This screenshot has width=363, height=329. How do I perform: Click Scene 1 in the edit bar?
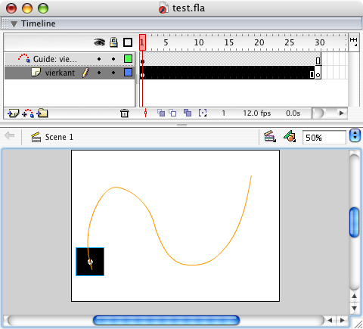pyautogui.click(x=59, y=137)
